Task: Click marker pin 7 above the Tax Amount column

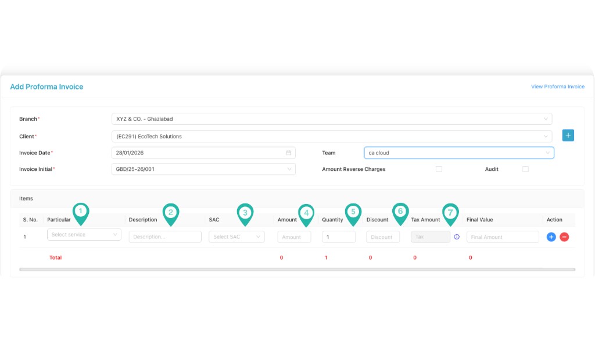Action: 450,213
